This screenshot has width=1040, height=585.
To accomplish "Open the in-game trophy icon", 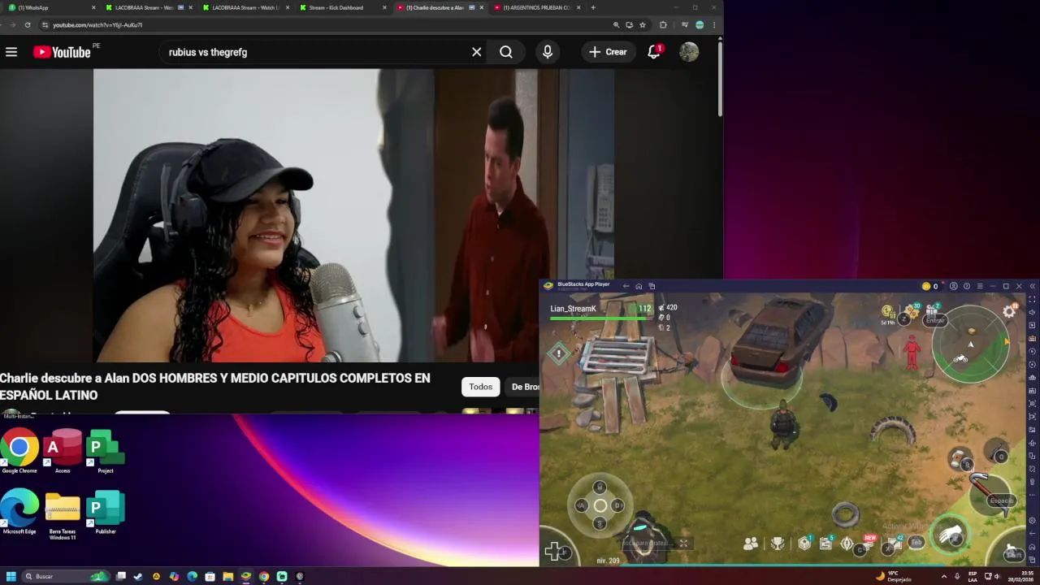I will click(777, 544).
